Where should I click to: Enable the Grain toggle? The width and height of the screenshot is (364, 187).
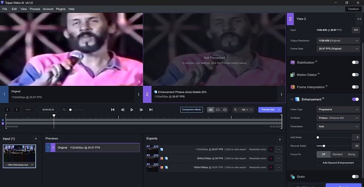click(x=355, y=177)
